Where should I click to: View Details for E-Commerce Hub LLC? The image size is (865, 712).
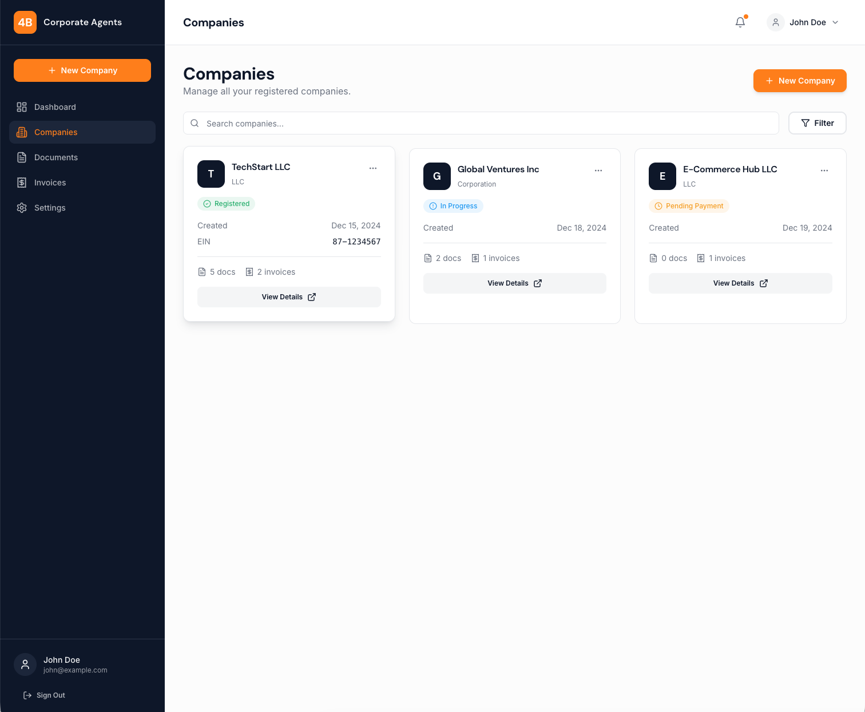(x=740, y=283)
